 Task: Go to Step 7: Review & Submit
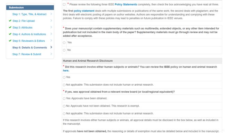[27, 54]
